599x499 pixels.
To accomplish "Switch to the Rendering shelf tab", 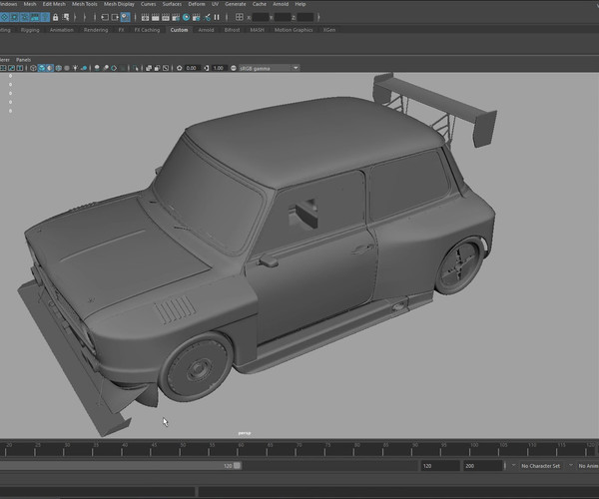I will 96,30.
